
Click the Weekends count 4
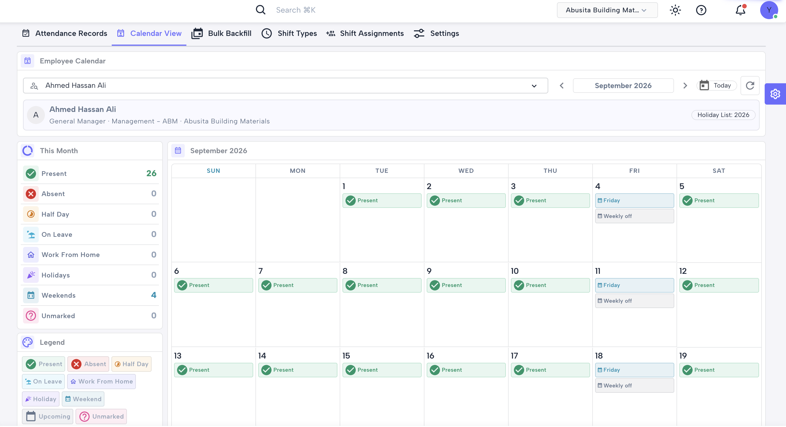(154, 295)
